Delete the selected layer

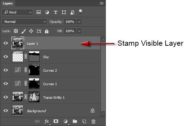pos(93,121)
